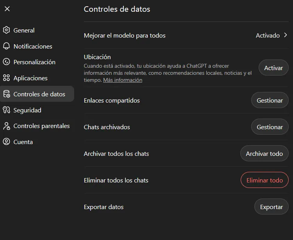This screenshot has height=240, width=293.
Task: Click the General gear icon
Action: point(7,30)
